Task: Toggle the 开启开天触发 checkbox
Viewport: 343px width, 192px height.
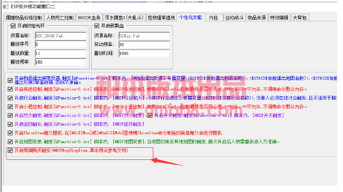Action: (x=150, y=115)
